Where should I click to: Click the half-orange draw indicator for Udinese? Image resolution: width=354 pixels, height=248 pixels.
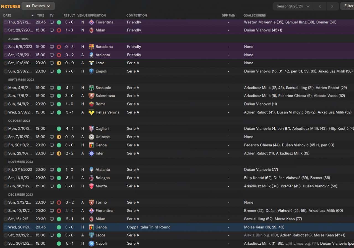(x=59, y=137)
